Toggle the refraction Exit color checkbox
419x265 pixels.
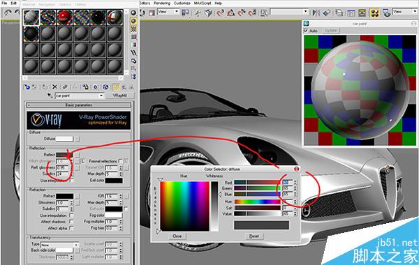tap(126, 209)
